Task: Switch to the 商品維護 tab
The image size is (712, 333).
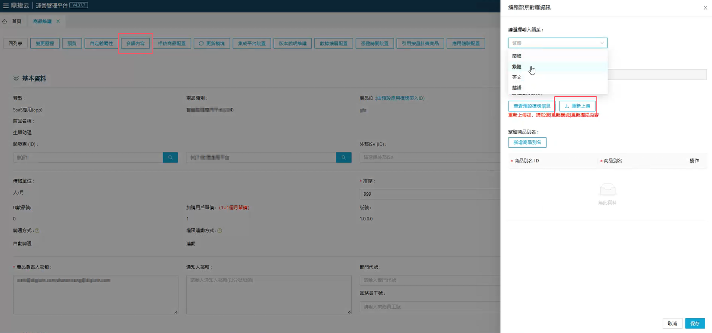Action: click(x=42, y=21)
